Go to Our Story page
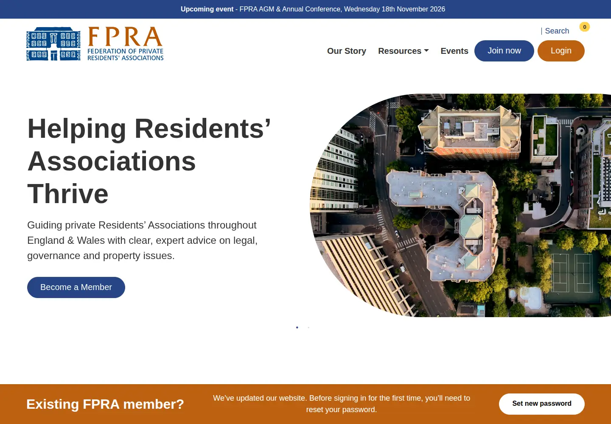Image resolution: width=611 pixels, height=424 pixels. point(347,51)
